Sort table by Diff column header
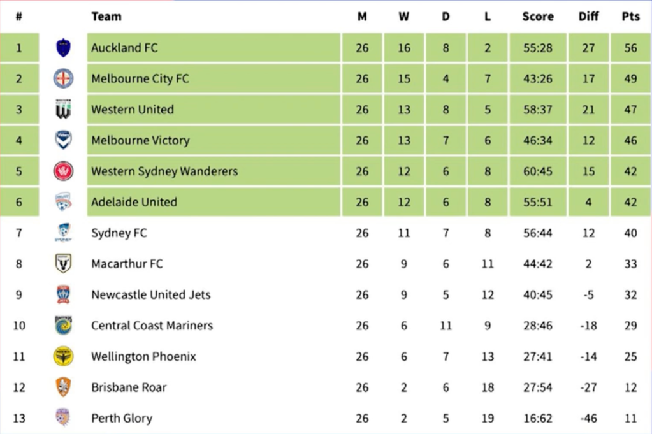652x434 pixels. point(588,17)
